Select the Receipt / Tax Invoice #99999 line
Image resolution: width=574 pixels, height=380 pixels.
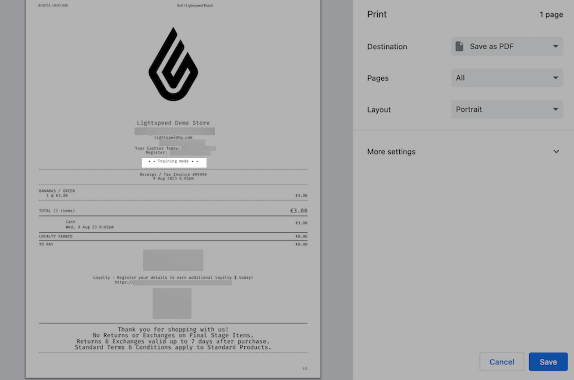[173, 174]
